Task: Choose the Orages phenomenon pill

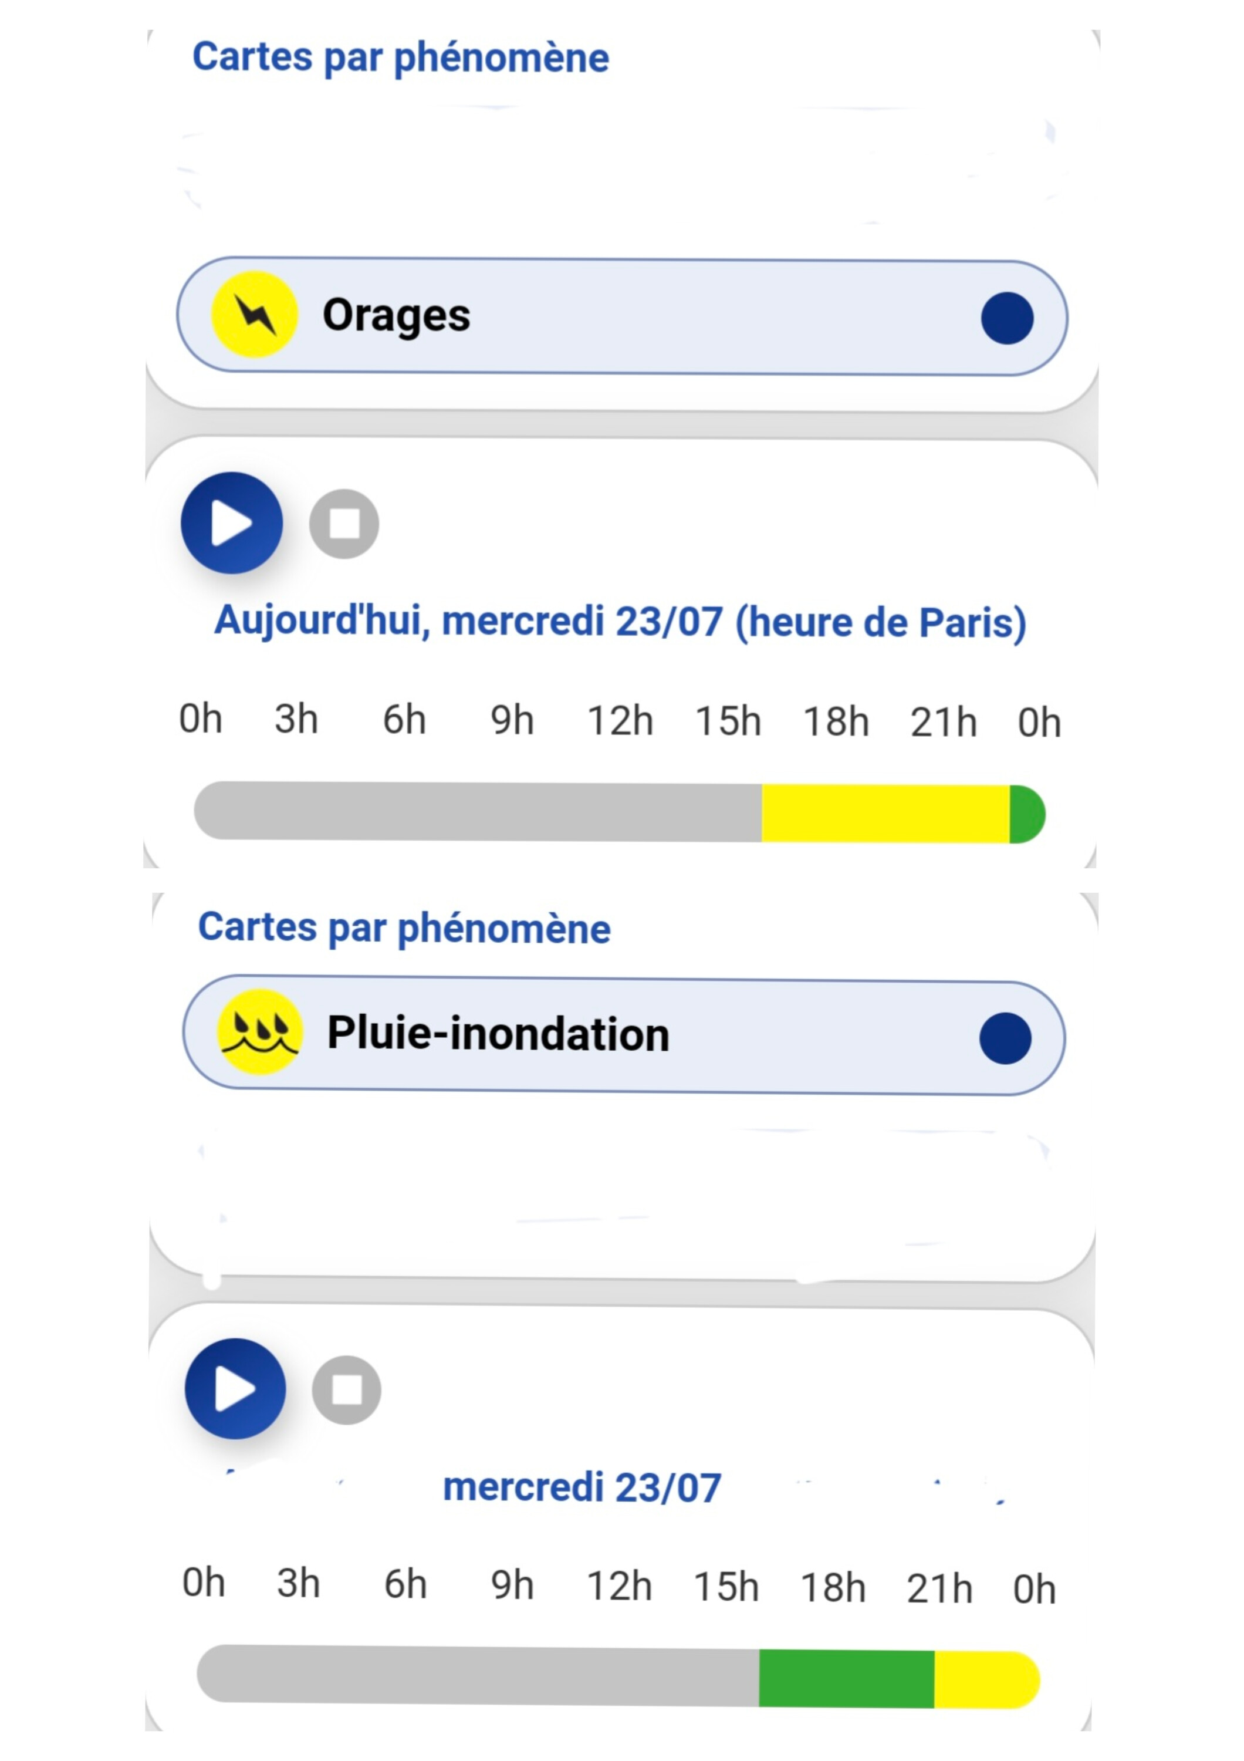Action: point(623,317)
